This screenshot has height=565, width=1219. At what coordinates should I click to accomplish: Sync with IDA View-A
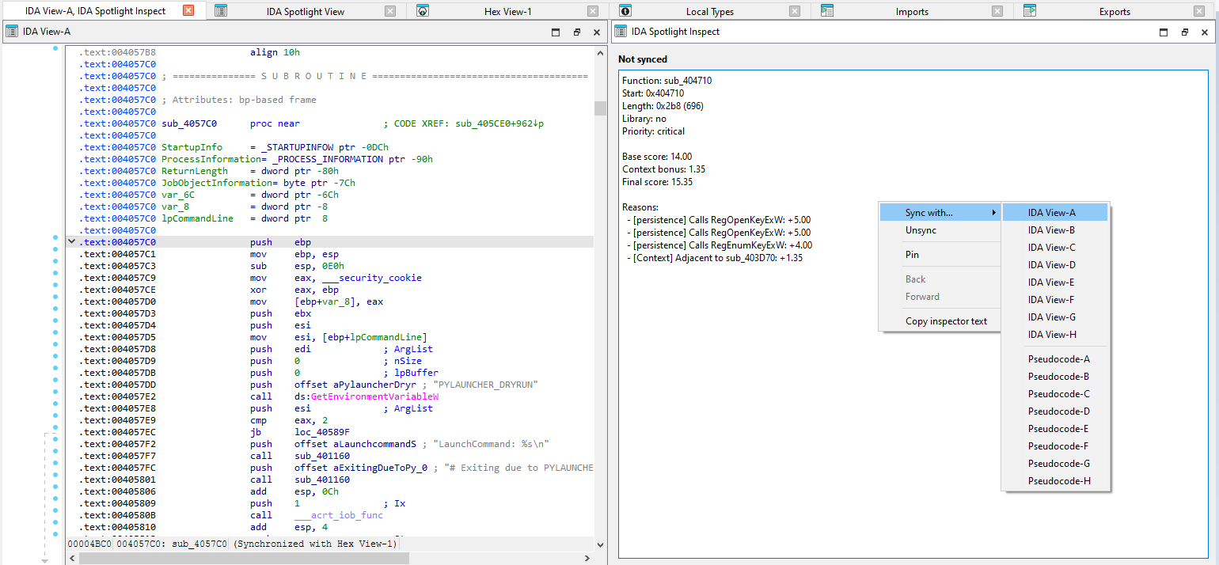tap(1055, 213)
